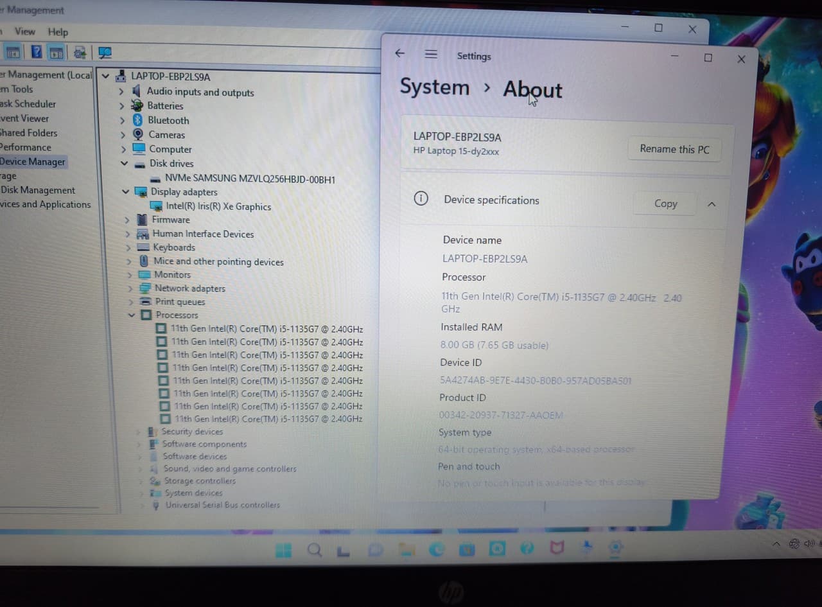Click the Monitors category icon
Viewport: 822px width, 607px height.
click(145, 275)
